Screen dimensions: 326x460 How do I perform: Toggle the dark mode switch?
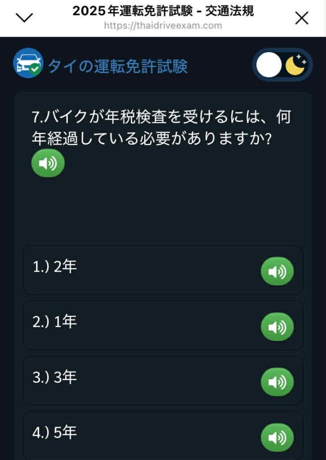click(x=282, y=65)
